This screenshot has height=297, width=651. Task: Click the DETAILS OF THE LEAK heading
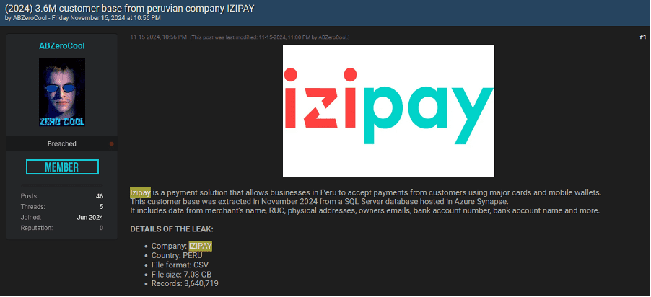coord(172,229)
